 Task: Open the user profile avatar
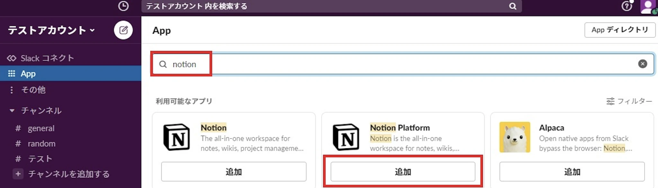coord(648,6)
